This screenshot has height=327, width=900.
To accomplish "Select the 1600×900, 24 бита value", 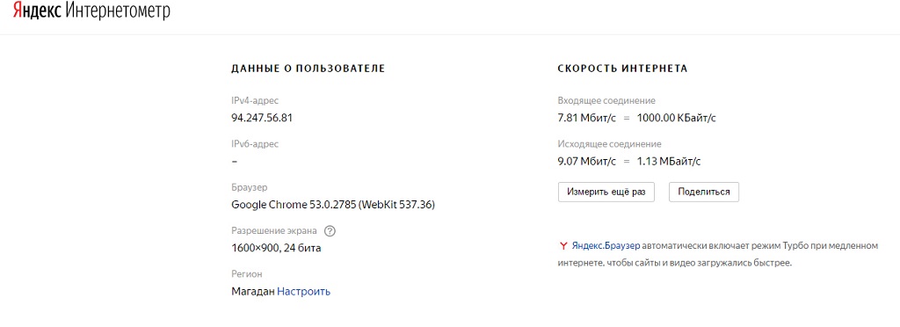I will pos(276,249).
